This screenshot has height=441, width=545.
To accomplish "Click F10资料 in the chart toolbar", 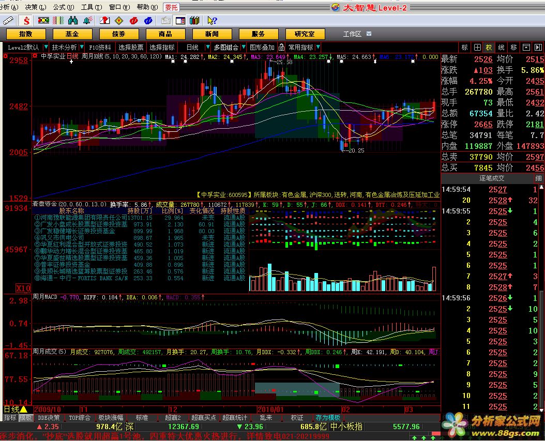I will point(100,47).
